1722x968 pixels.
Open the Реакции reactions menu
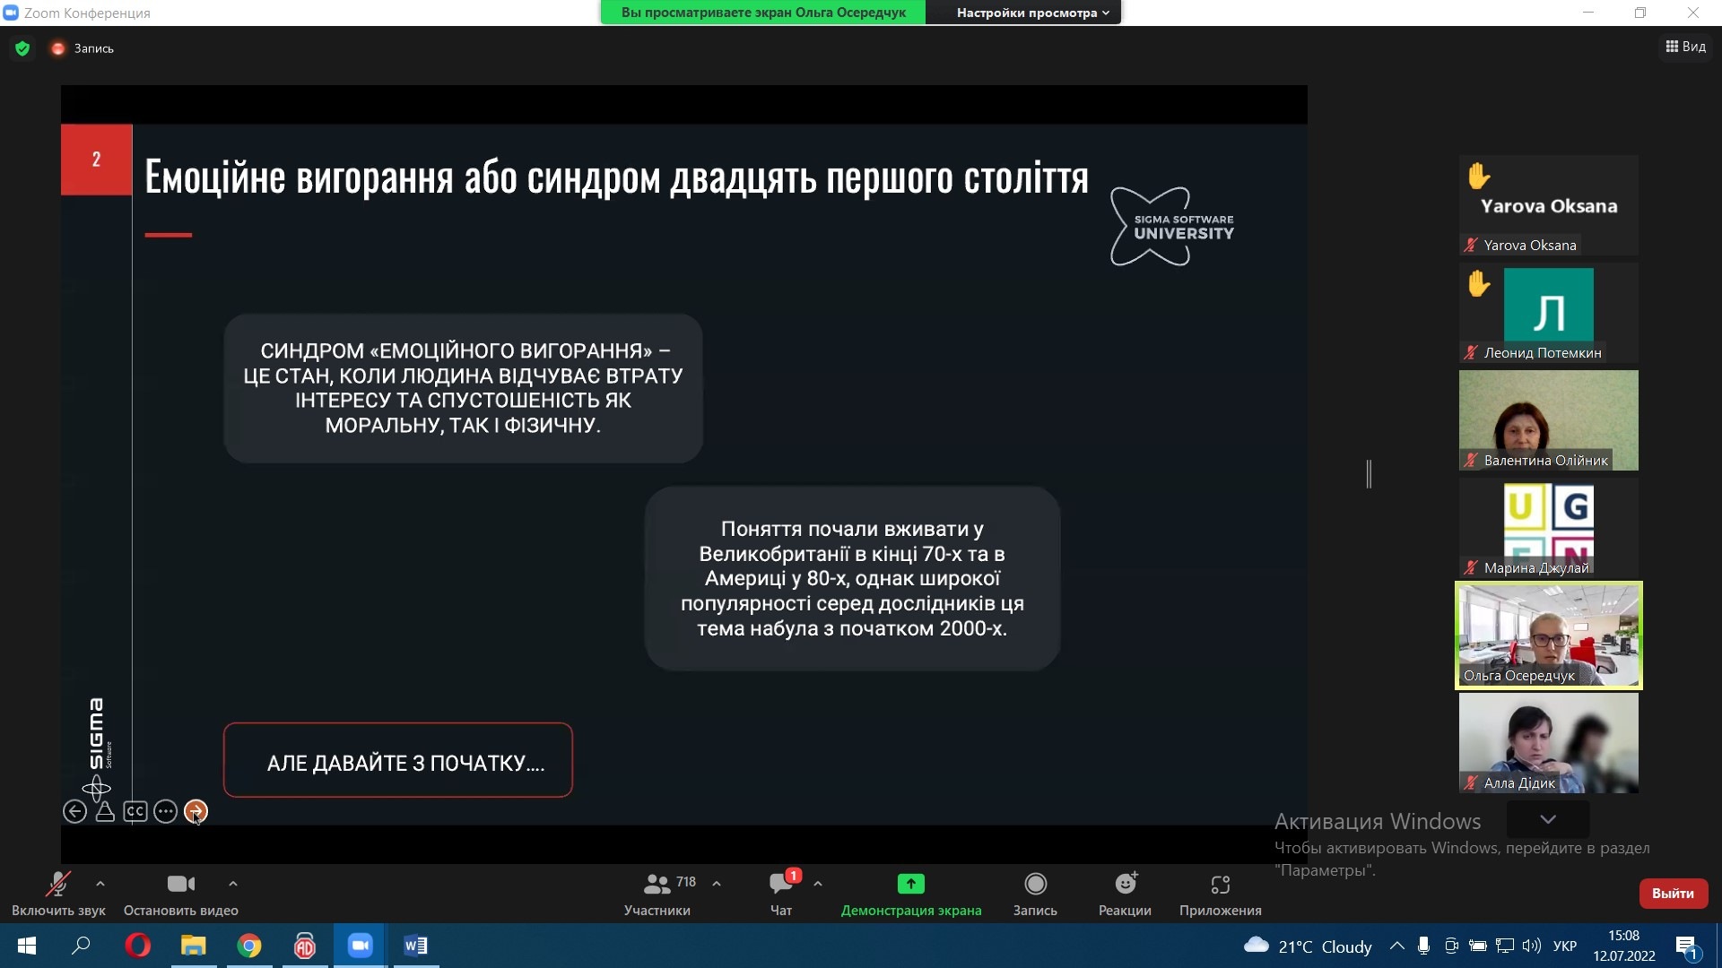tap(1125, 885)
